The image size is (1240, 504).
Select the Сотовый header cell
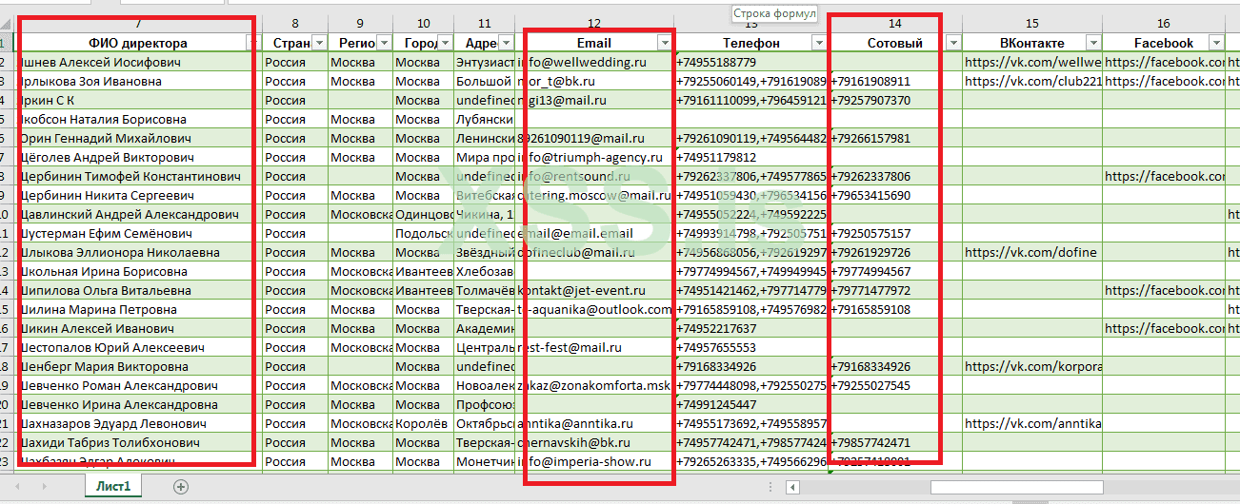point(894,43)
